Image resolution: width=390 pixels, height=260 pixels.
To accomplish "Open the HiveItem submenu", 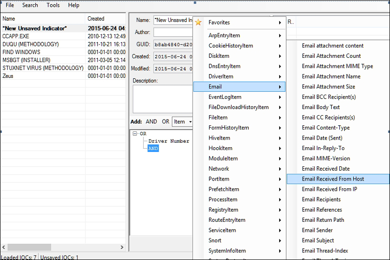I will pos(239,138).
